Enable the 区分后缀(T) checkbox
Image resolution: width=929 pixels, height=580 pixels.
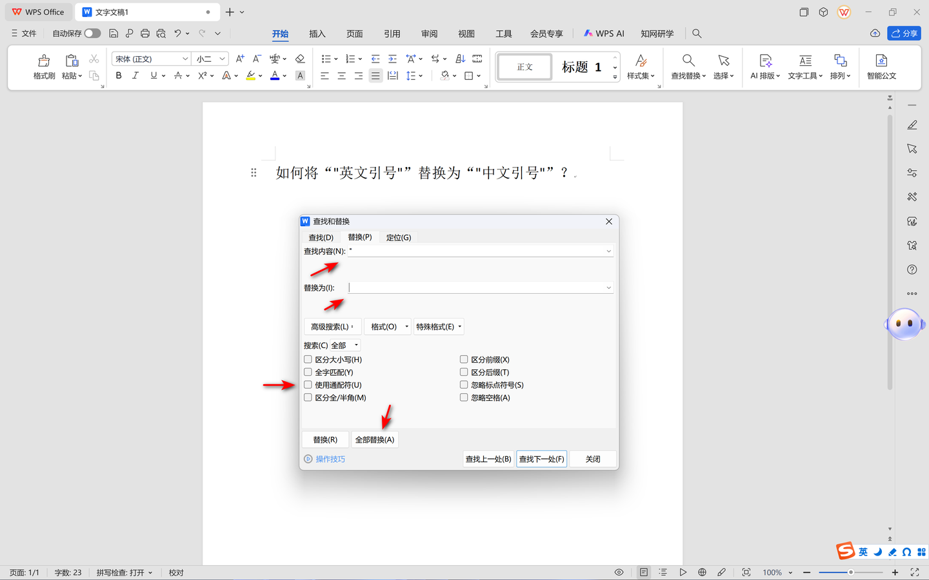(464, 372)
